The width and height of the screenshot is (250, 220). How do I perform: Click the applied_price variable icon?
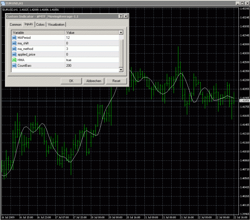[x=14, y=54]
